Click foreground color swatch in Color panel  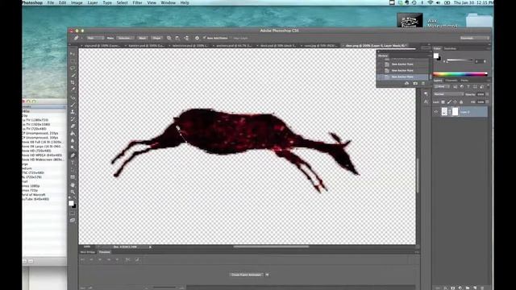pos(436,56)
